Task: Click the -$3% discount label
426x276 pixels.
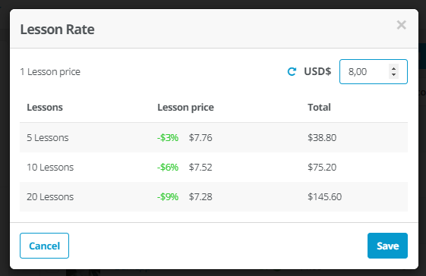Action: (168, 137)
